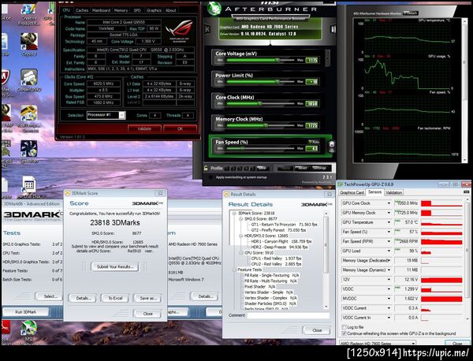This screenshot has height=361, width=473.
Task: Click the Result Details vertical scrollbar
Action: point(326,259)
